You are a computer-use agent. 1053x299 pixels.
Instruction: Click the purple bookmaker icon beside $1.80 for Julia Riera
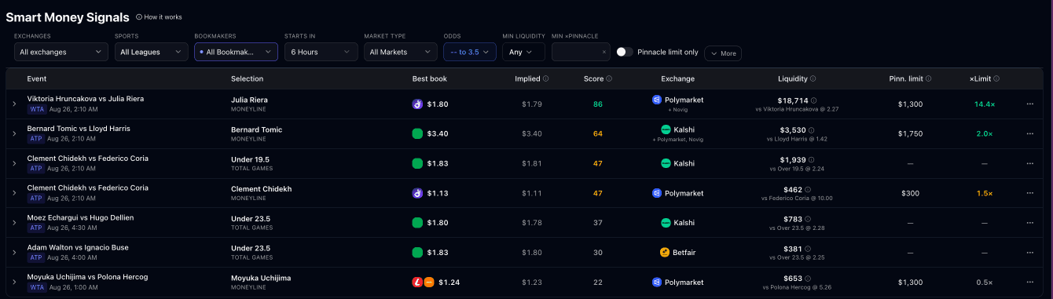click(417, 104)
